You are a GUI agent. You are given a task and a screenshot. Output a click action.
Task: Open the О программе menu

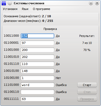(41, 9)
